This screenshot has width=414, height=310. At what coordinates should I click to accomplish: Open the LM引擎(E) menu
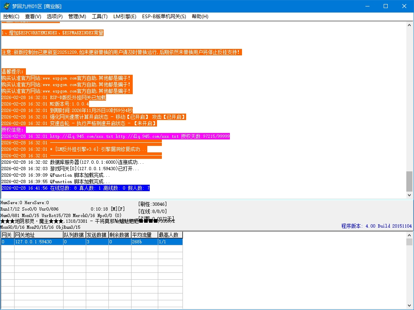click(125, 17)
